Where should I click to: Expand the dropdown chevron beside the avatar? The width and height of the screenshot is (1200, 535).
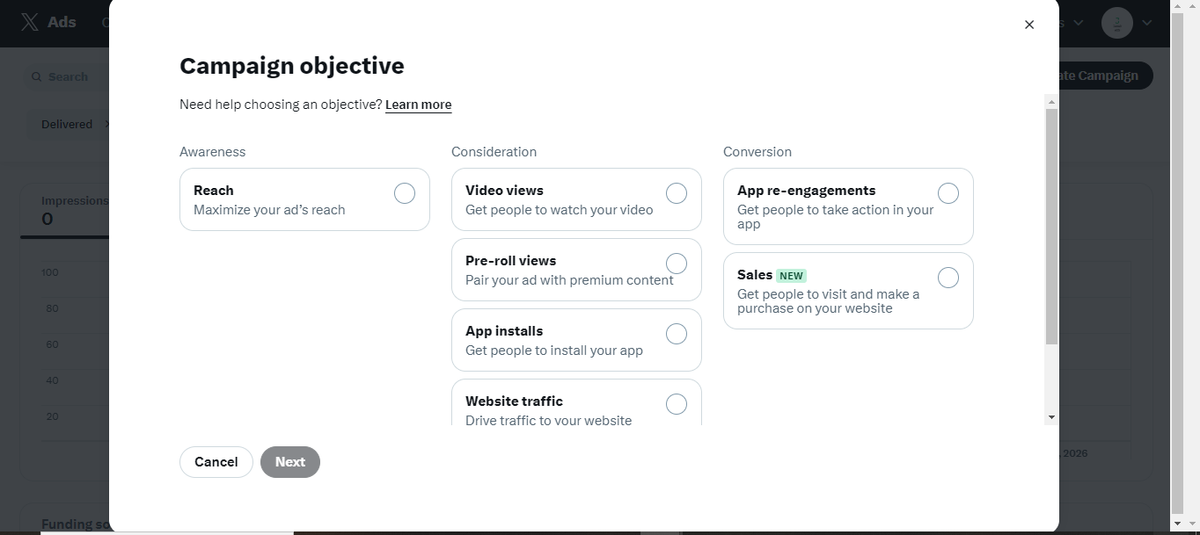coord(1147,23)
